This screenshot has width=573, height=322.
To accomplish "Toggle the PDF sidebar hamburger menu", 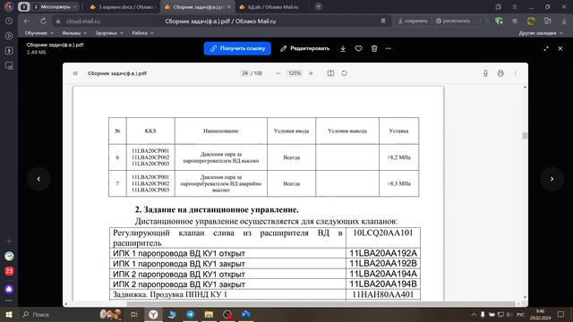I will click(x=75, y=73).
